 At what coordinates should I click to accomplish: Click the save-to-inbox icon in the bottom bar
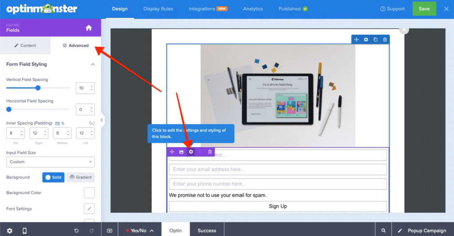pyautogui.click(x=110, y=231)
